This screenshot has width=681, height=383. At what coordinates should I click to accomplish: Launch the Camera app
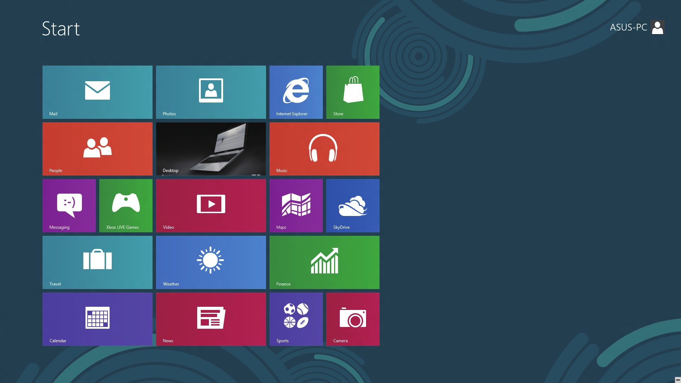click(353, 318)
